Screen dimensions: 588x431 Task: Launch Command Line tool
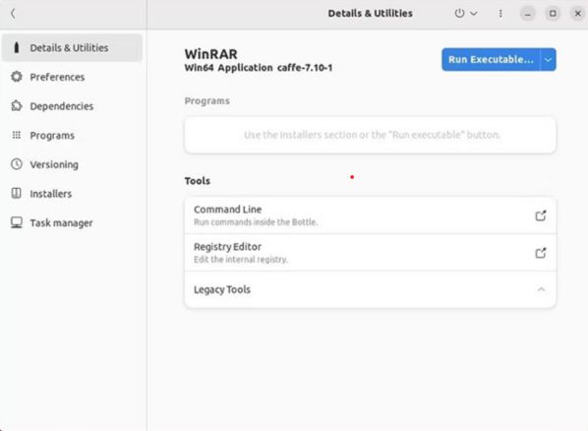370,215
